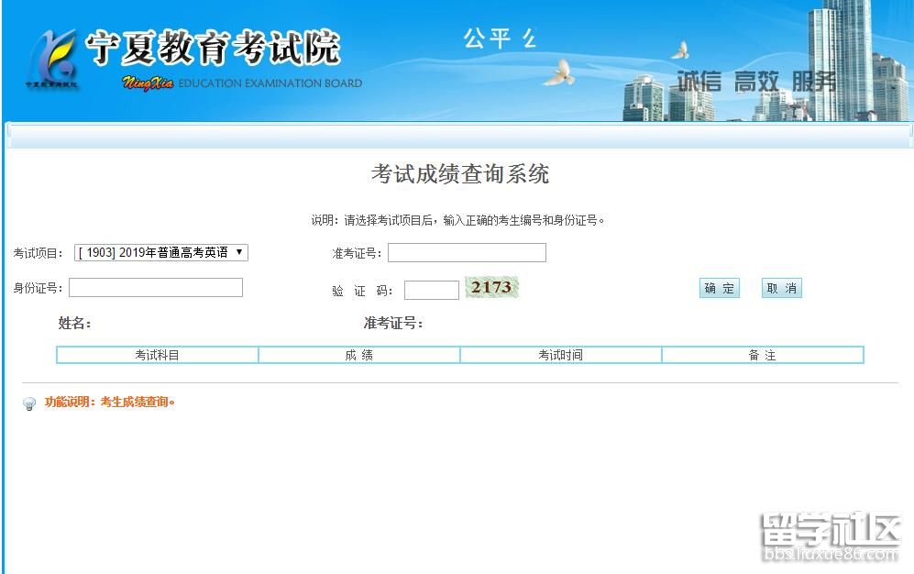Click the 考试科目 column header
Screen dimensions: 914x574
(x=158, y=355)
